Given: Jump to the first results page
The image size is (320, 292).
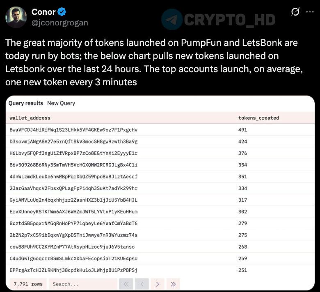Looking at the screenshot, I should pyautogui.click(x=126, y=284).
